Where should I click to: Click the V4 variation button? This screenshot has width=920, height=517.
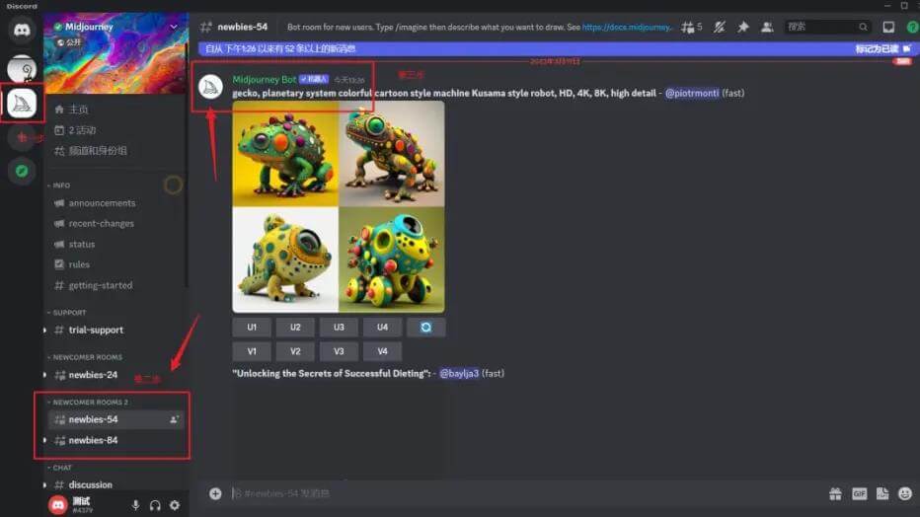tap(382, 351)
